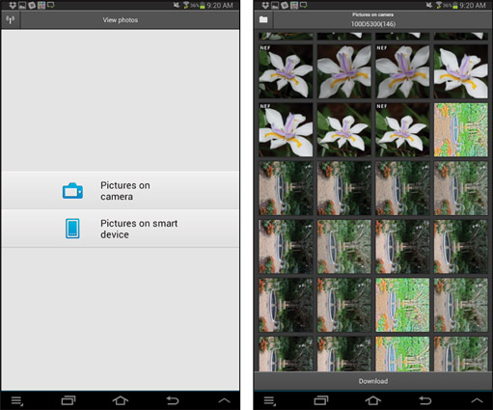Viewport: 493px width, 410px height.
Task: Open Pictures on smart device
Action: tap(121, 229)
